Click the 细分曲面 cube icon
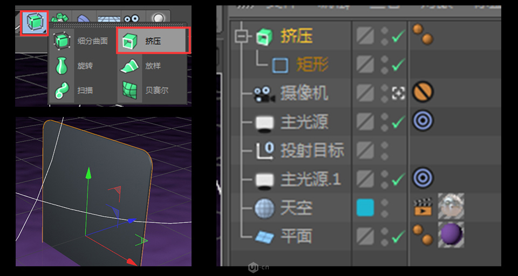Viewport: 518px width, 276px height. [62, 42]
